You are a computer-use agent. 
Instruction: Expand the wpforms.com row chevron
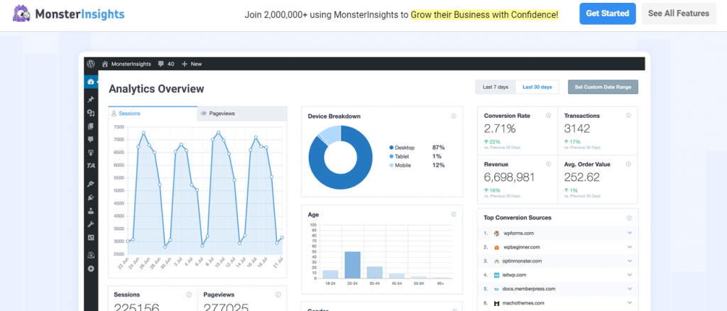coord(629,233)
